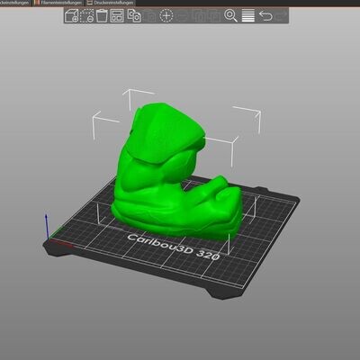Click the dimmed Remove instance icon

pos(182,15)
